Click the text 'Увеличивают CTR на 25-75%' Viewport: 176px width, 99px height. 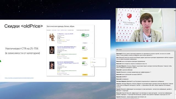[x=22, y=49]
